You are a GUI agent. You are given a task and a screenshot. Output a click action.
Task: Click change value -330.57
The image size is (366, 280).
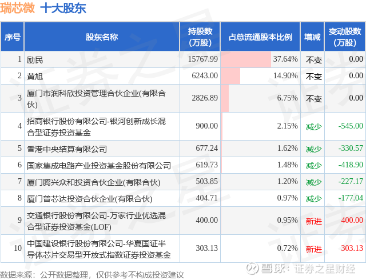click(351, 148)
